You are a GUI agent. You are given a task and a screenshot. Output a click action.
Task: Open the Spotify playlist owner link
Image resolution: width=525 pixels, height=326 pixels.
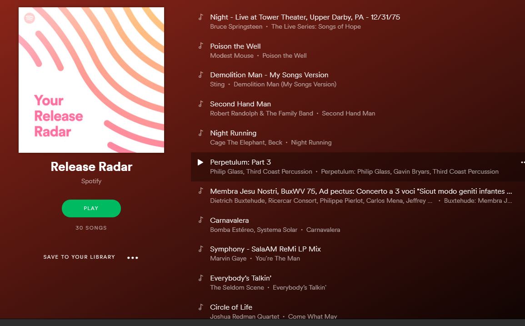pos(91,181)
